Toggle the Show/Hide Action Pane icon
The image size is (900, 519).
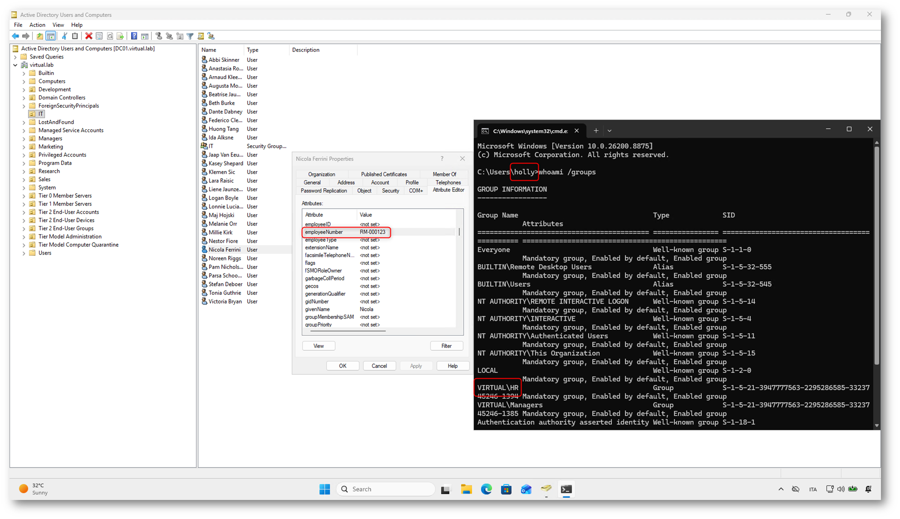(145, 36)
